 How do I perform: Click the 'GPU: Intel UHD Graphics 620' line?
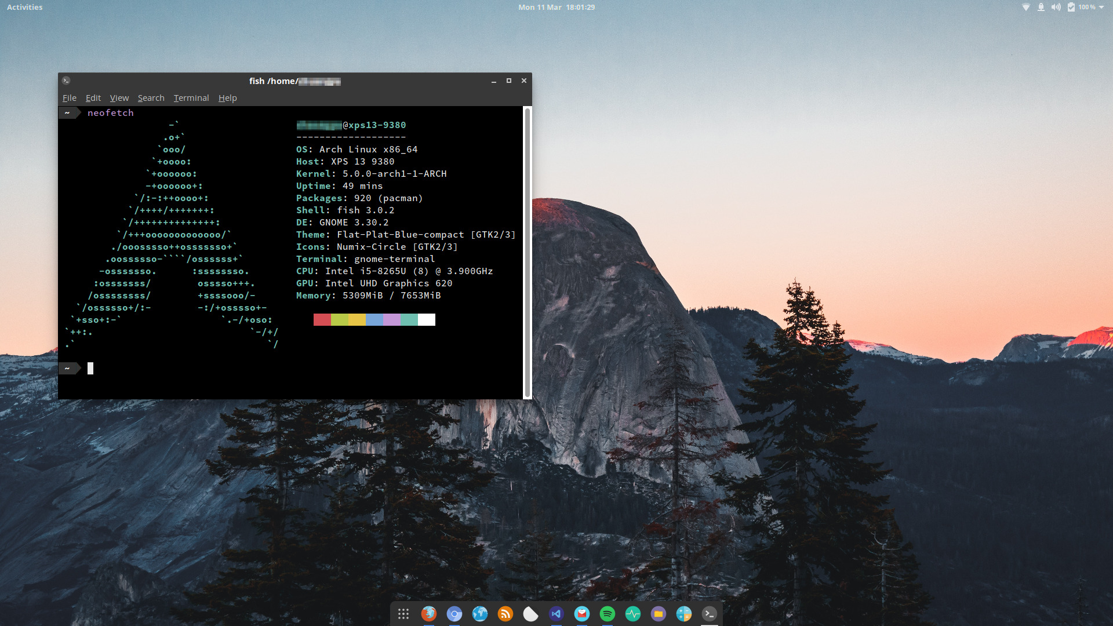point(374,283)
